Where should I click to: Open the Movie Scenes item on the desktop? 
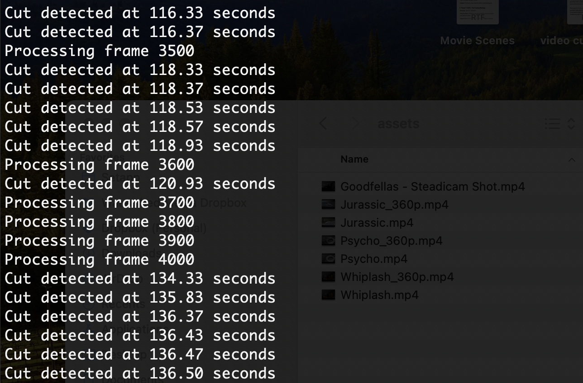[478, 41]
